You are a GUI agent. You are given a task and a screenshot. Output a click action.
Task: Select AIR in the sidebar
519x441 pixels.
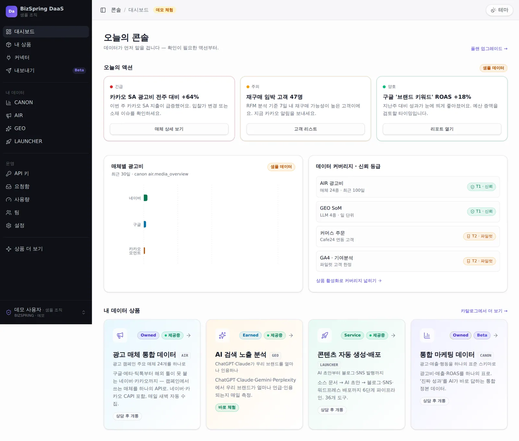pos(46,115)
